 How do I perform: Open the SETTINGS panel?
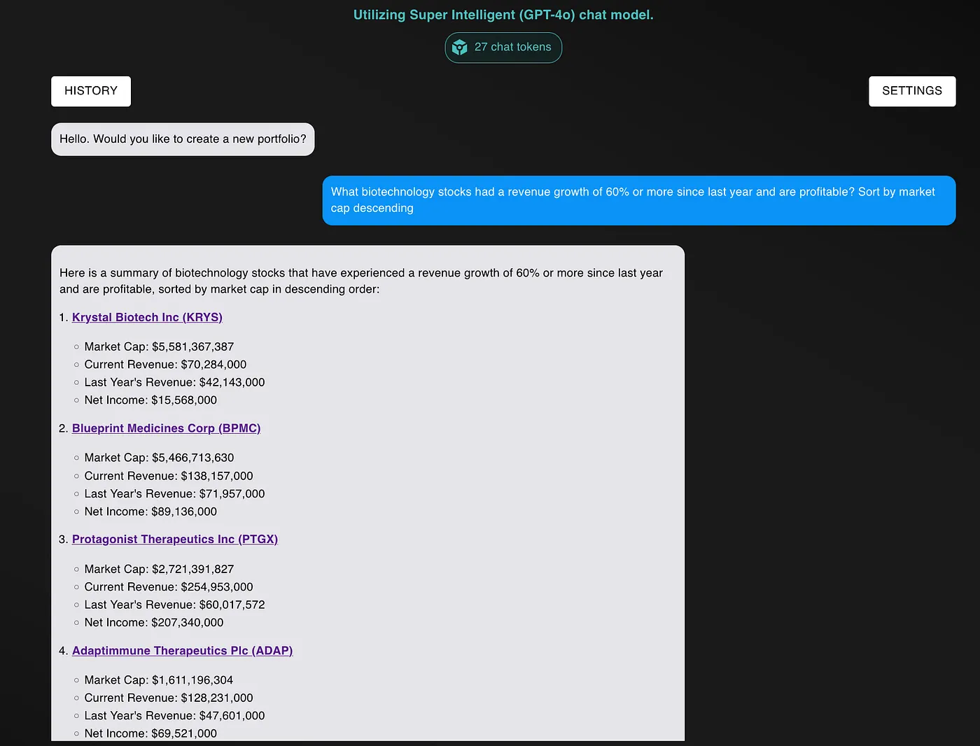(x=912, y=91)
